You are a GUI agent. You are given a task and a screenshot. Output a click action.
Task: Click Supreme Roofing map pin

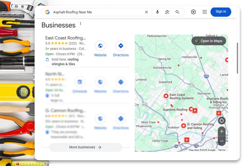pyautogui.click(x=191, y=109)
